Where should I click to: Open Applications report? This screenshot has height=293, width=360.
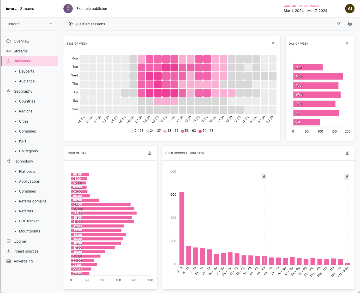pos(29,181)
